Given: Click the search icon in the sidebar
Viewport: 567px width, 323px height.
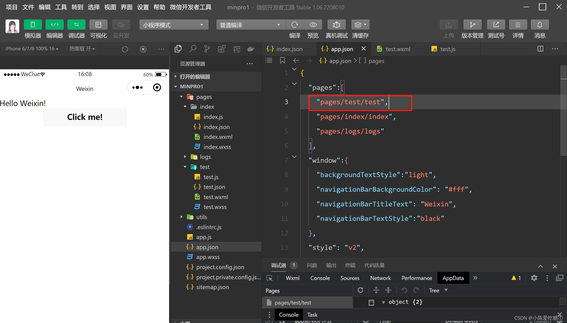Looking at the screenshot, I should [193, 49].
